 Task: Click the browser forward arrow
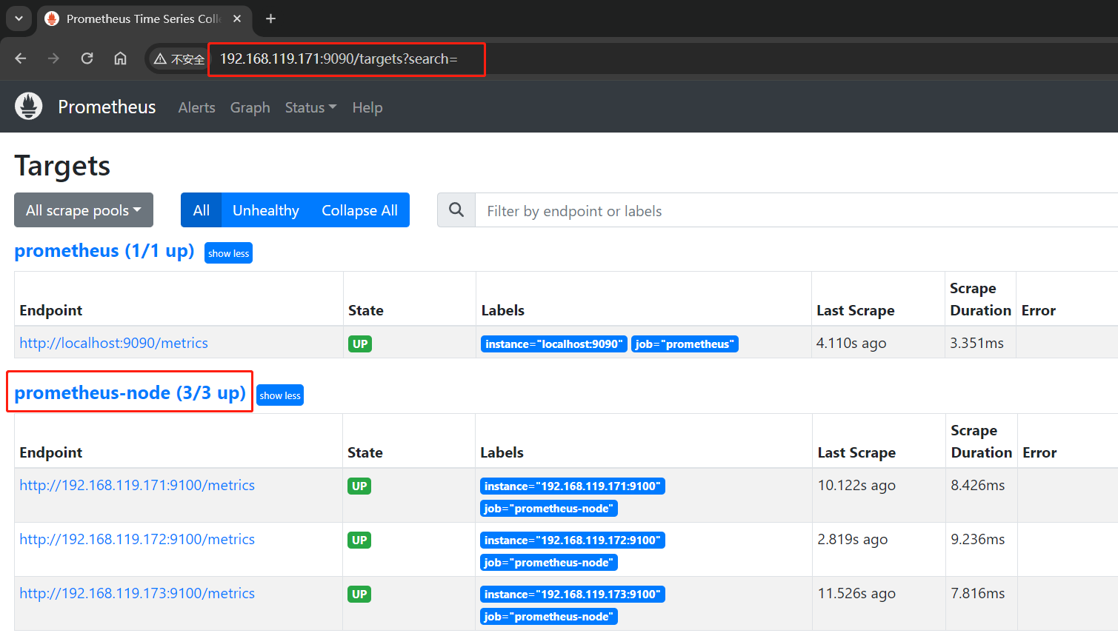coord(53,58)
